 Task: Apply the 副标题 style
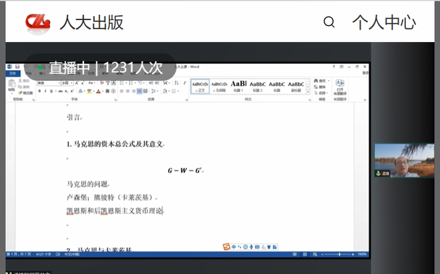pyautogui.click(x=296, y=87)
